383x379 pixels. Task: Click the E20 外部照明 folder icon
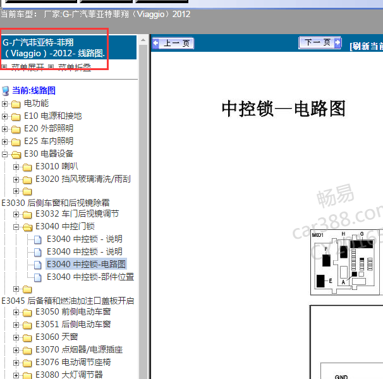click(x=16, y=129)
